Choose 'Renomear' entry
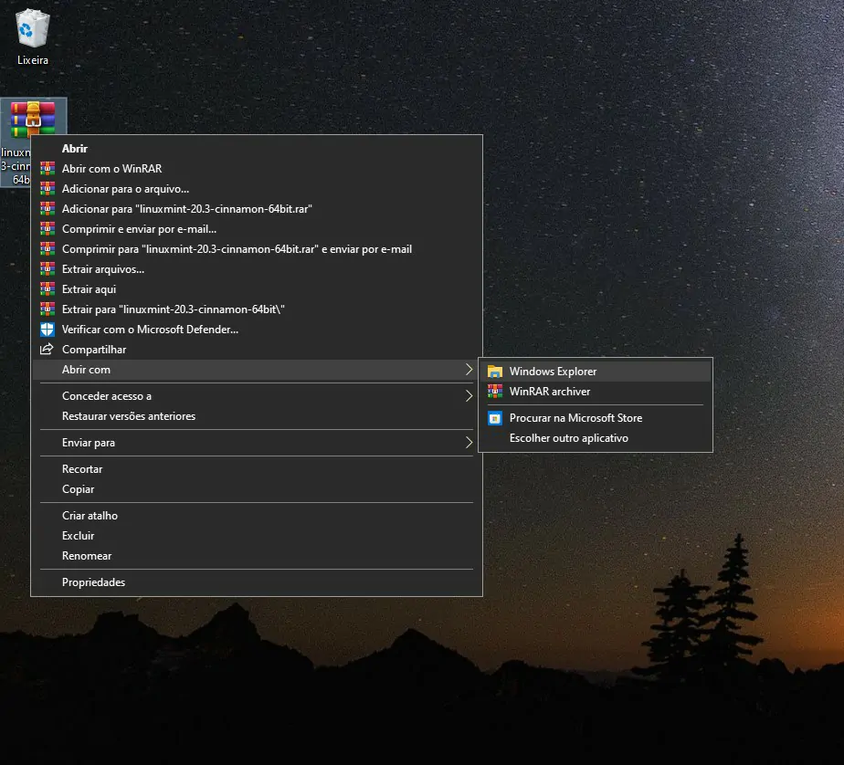The width and height of the screenshot is (844, 765). coord(257,556)
